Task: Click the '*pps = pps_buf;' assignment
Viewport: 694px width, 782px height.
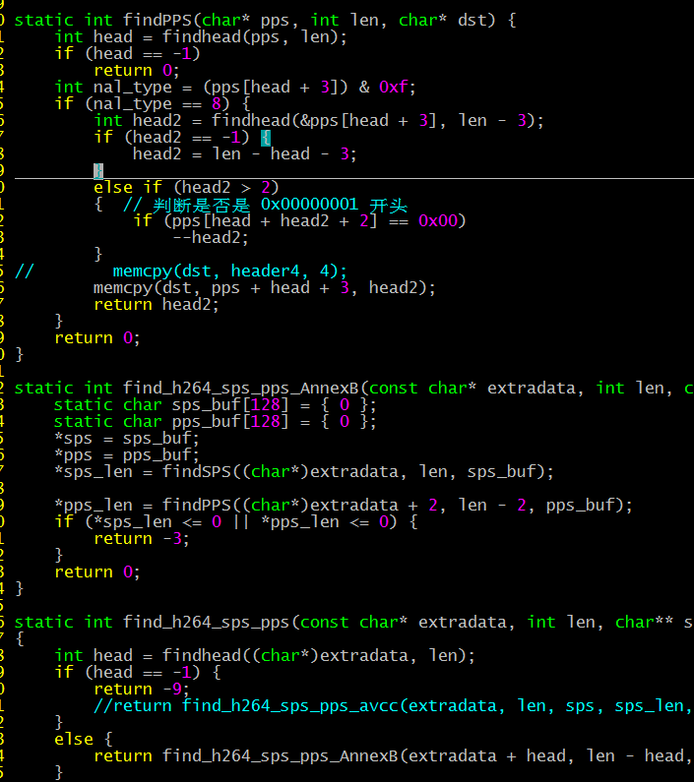Action: [x=127, y=454]
